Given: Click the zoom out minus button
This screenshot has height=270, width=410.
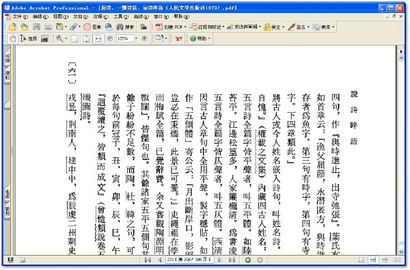Looking at the screenshot, I should coord(110,38).
